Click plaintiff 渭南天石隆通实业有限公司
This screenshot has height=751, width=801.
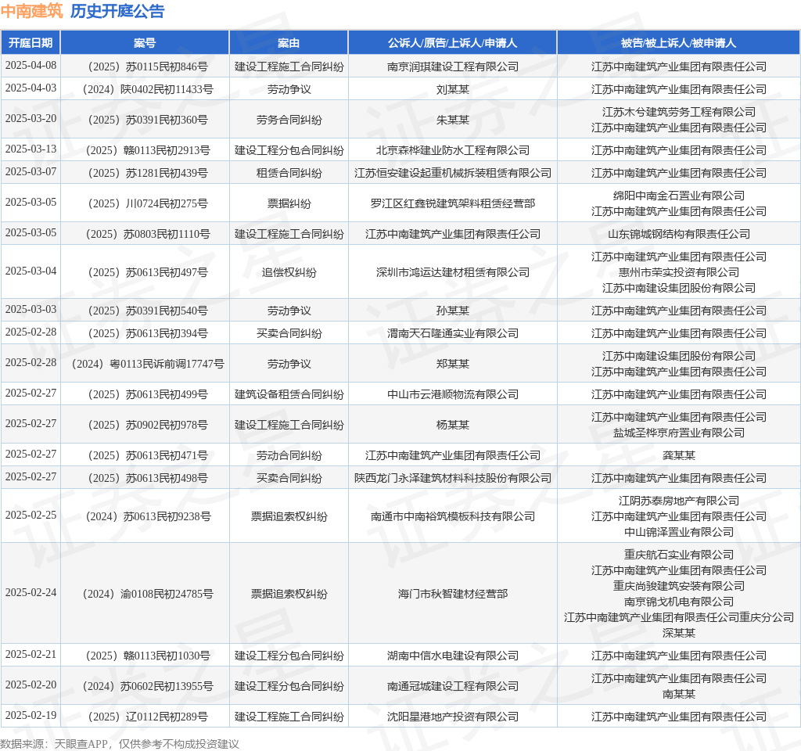click(452, 333)
